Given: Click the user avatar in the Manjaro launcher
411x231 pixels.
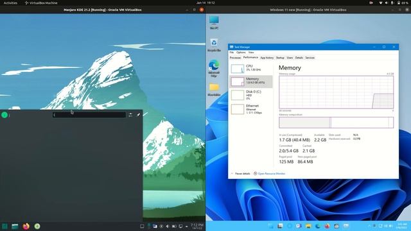Looking at the screenshot, I should pos(4,115).
